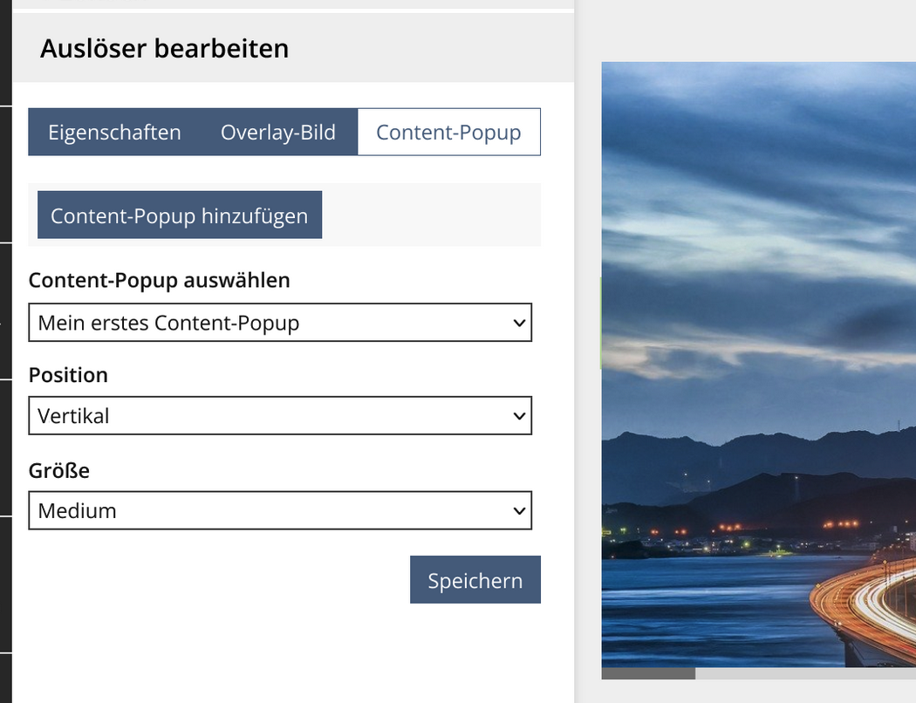This screenshot has height=703, width=916.
Task: Switch to the Eigenschaften tab
Action: pos(114,133)
